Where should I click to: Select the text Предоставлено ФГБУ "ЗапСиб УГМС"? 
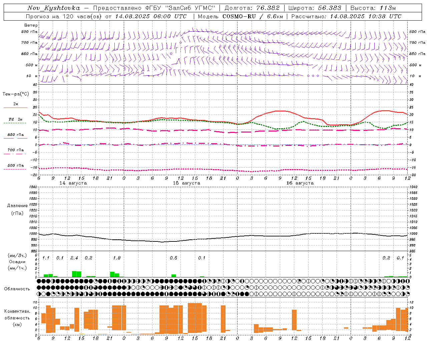tap(154, 8)
